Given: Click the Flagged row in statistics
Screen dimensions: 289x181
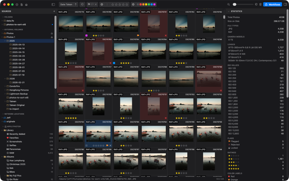Looking at the screenshot, I should click(x=256, y=141).
